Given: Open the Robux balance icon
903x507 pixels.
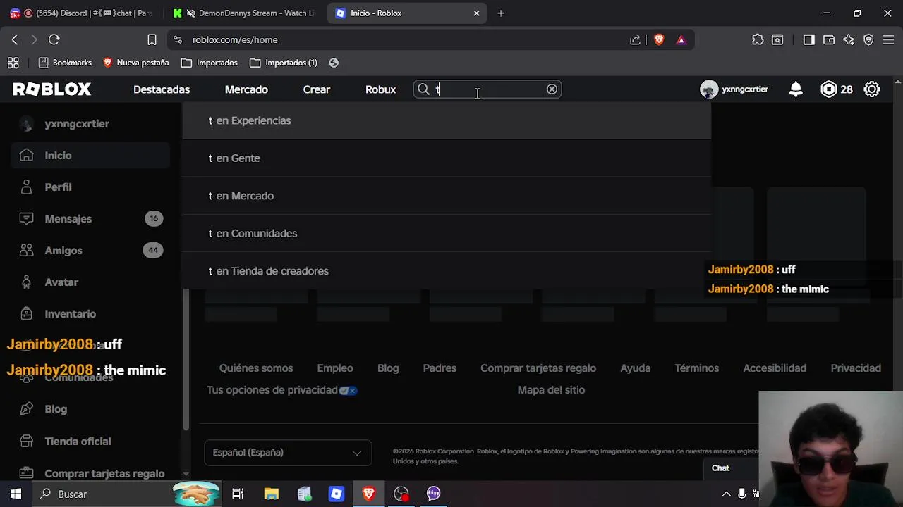Looking at the screenshot, I should pos(829,89).
